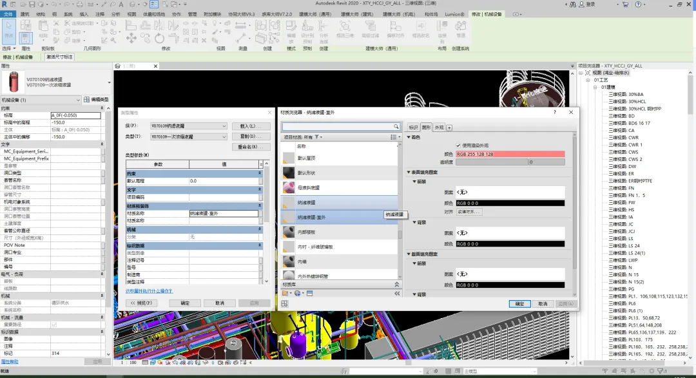Toggle checkbox beside 洞口类型 parameter
696x378 pixels.
click(103, 173)
